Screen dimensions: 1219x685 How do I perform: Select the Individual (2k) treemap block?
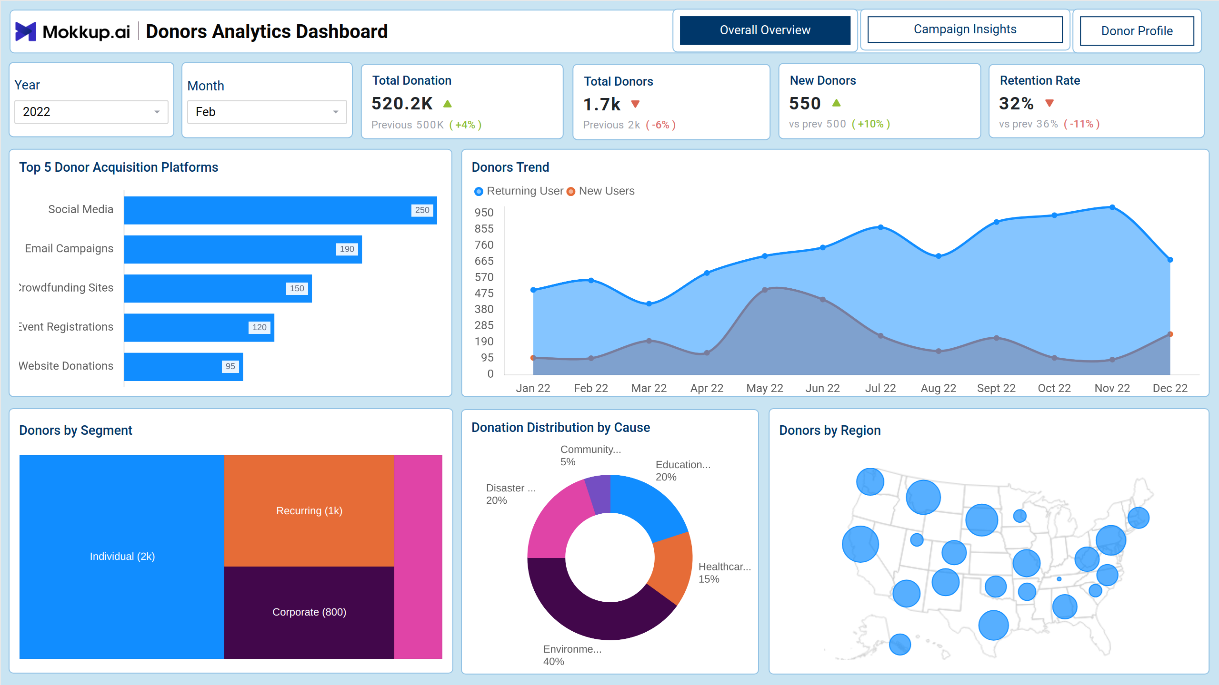[x=122, y=557]
